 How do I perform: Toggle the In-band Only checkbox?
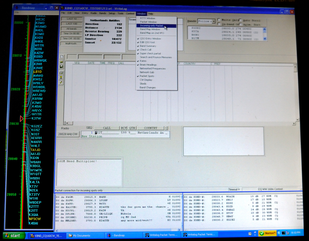tap(219, 24)
